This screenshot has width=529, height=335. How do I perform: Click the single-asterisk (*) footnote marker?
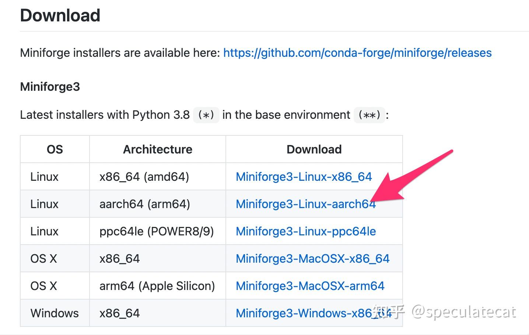pyautogui.click(x=206, y=115)
